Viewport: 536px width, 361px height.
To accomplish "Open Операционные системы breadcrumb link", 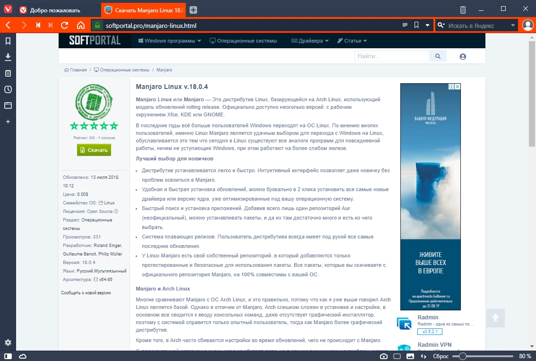I will click(121, 70).
